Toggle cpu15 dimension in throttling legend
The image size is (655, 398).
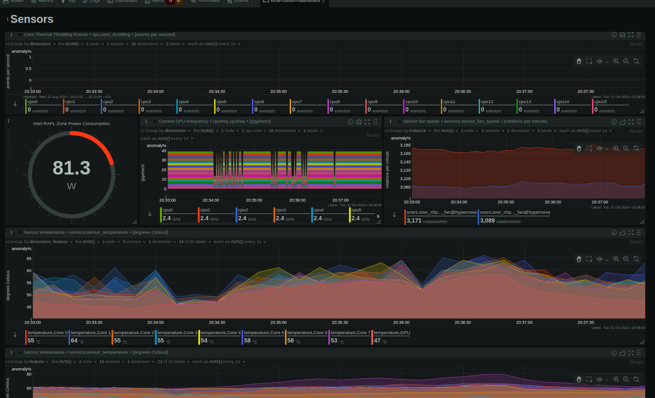point(611,106)
